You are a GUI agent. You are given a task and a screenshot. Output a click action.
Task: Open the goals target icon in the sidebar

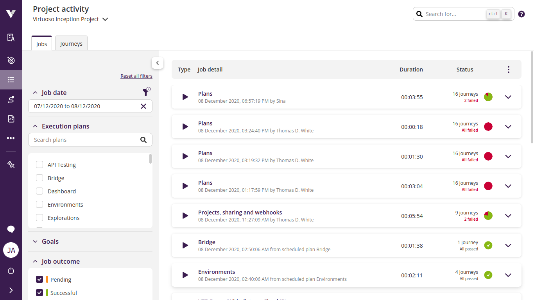[x=11, y=60]
